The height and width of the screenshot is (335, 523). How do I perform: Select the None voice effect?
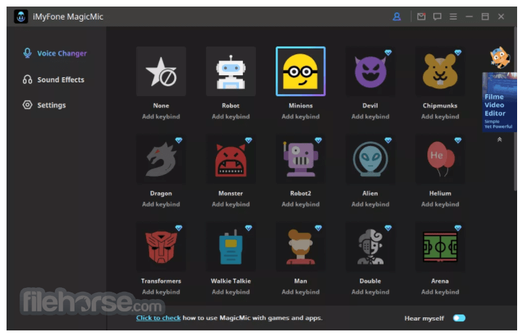pyautogui.click(x=161, y=71)
